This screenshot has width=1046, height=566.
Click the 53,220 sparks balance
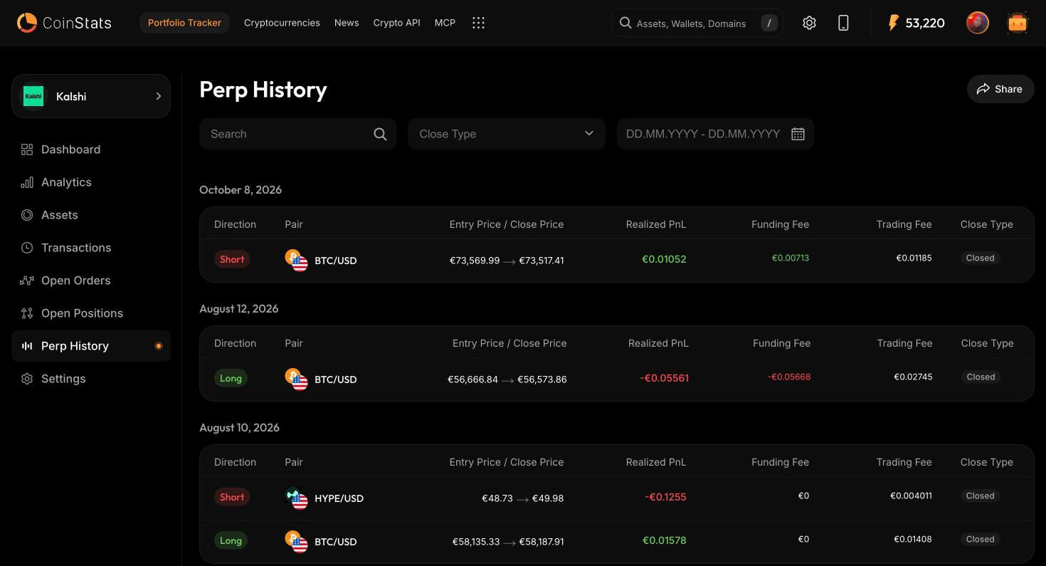pyautogui.click(x=925, y=23)
